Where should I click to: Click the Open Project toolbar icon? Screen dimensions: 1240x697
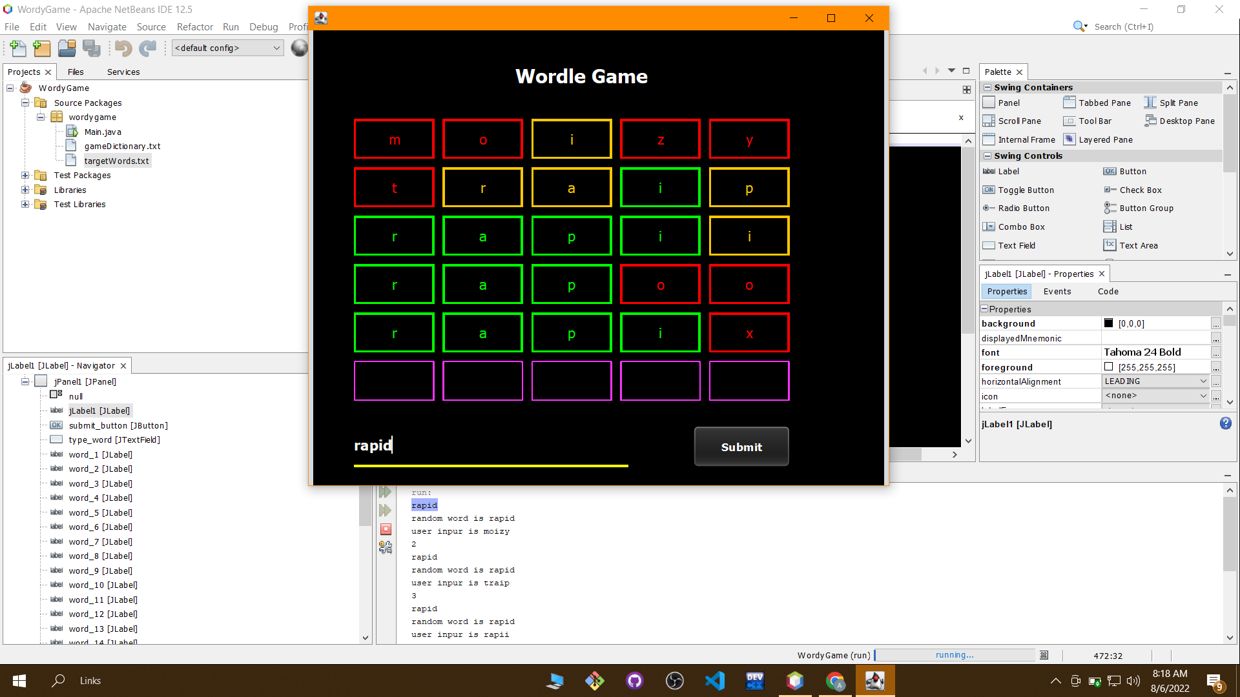[x=67, y=48]
